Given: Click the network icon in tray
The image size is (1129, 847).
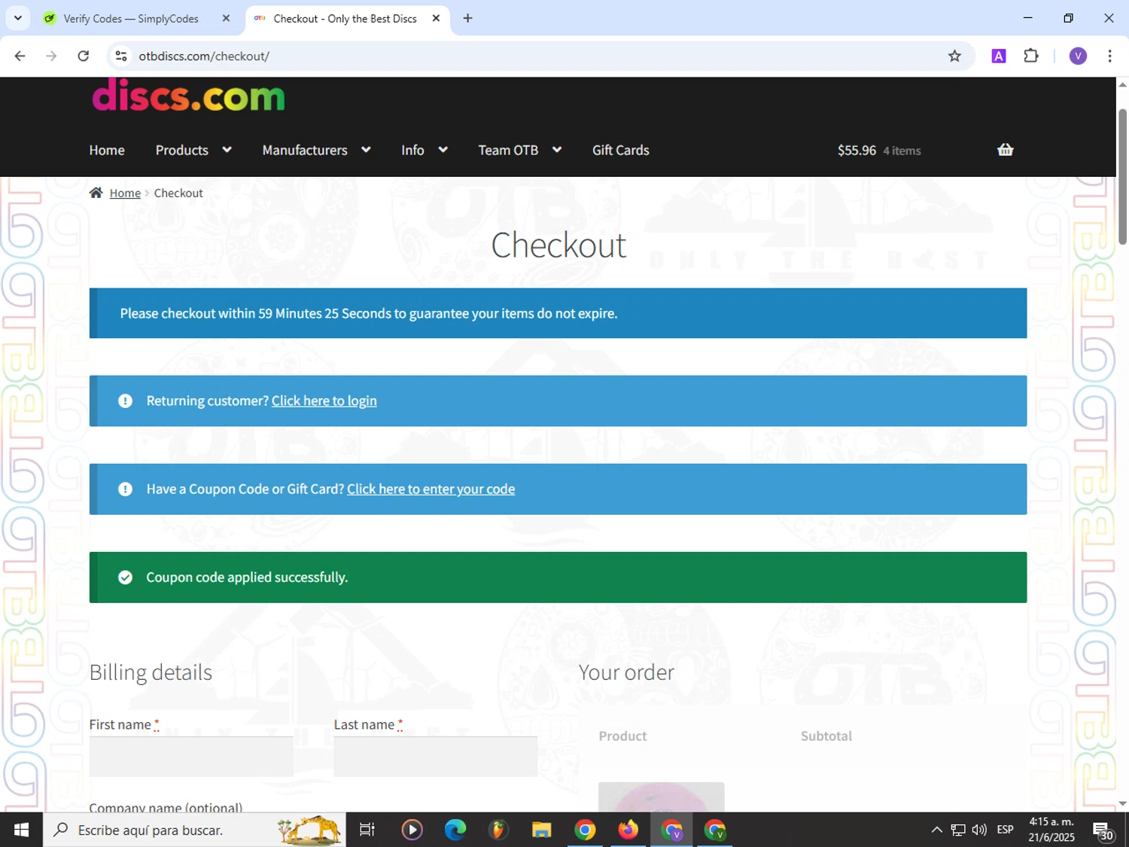Looking at the screenshot, I should [x=958, y=830].
